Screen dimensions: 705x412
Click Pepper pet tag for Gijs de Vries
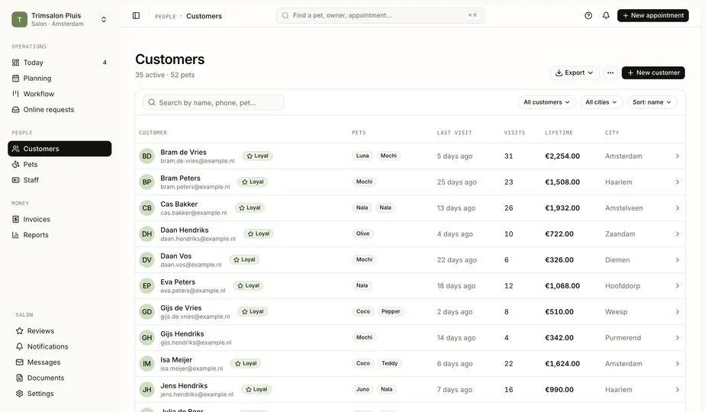391,312
